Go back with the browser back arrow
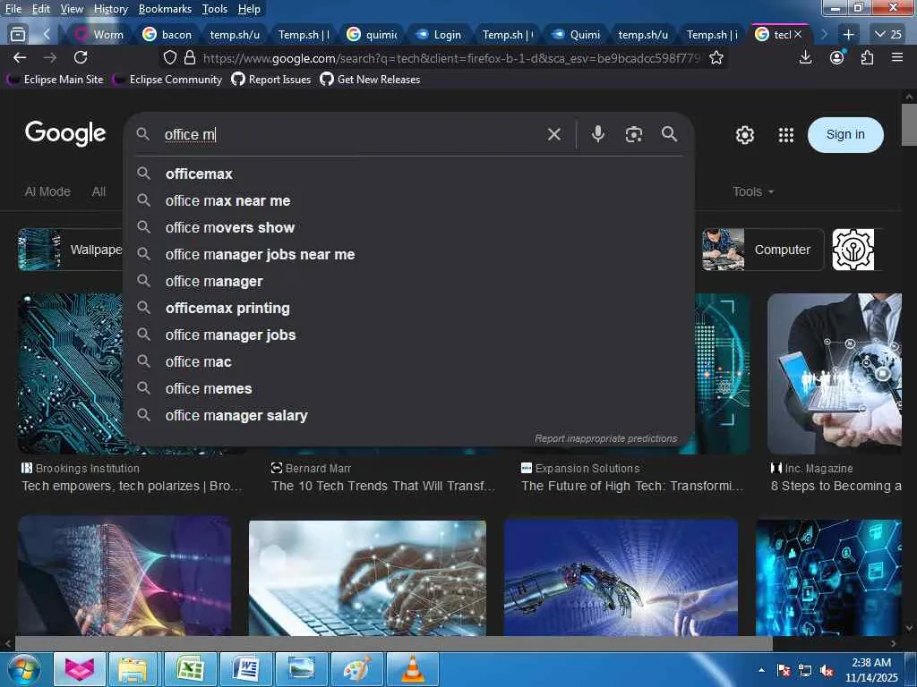Screen dimensions: 917x687 20,57
